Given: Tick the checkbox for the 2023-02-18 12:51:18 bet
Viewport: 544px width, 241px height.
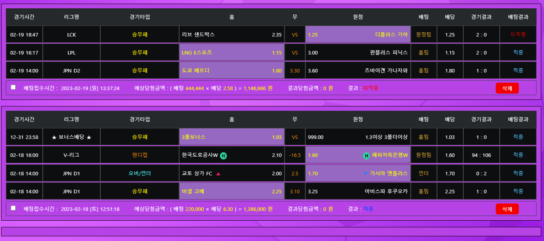Looking at the screenshot, I should point(13,208).
